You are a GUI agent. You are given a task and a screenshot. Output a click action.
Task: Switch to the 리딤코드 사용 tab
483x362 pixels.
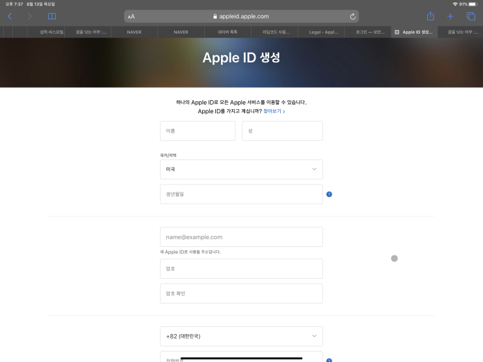click(274, 32)
